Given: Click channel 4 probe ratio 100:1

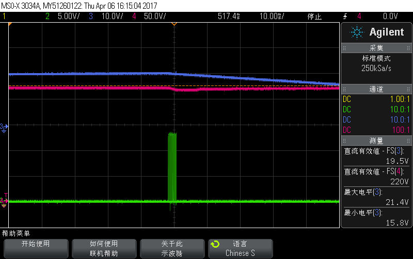Looking at the screenshot, I should [x=401, y=130].
